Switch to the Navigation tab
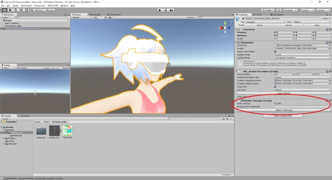The height and width of the screenshot is (180, 332). tap(277, 15)
